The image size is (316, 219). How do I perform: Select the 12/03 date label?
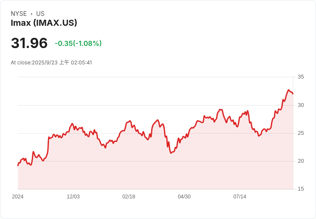[73, 196]
